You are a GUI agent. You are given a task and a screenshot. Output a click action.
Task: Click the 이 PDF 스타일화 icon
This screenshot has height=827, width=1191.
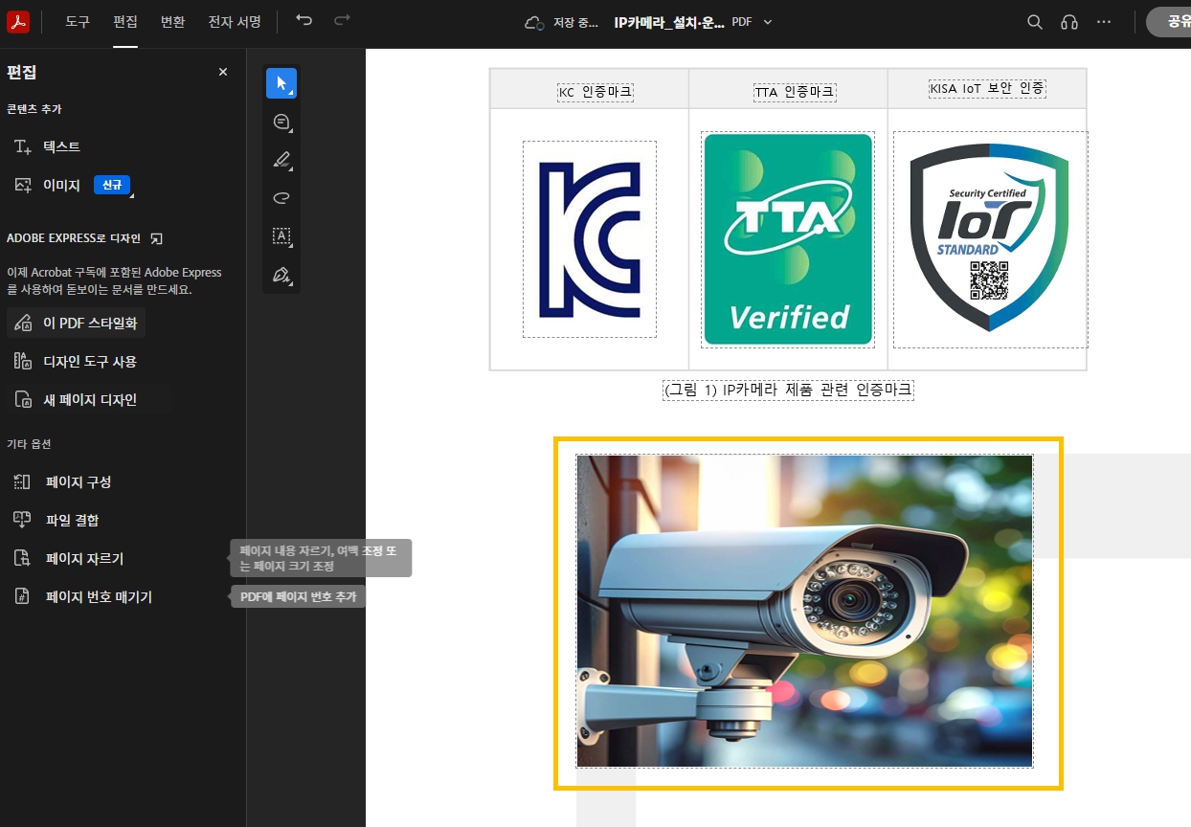click(x=23, y=324)
